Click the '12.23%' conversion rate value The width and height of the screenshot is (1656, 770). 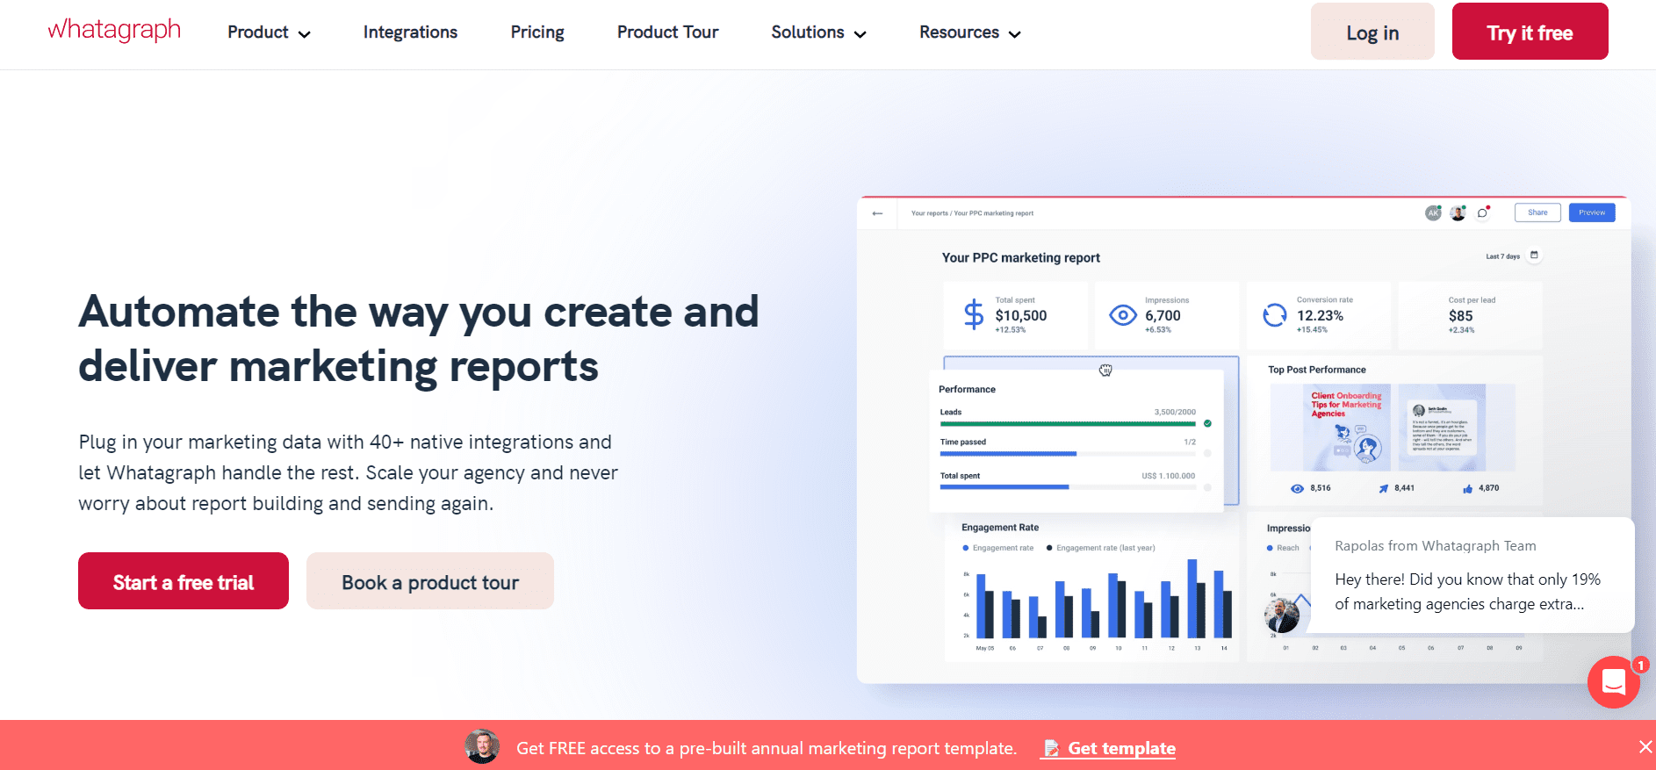pos(1320,315)
